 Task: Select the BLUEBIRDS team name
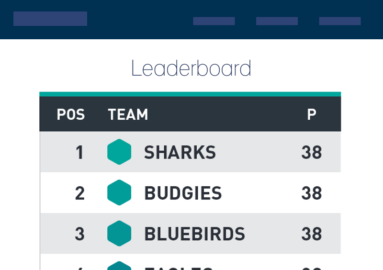coord(195,234)
